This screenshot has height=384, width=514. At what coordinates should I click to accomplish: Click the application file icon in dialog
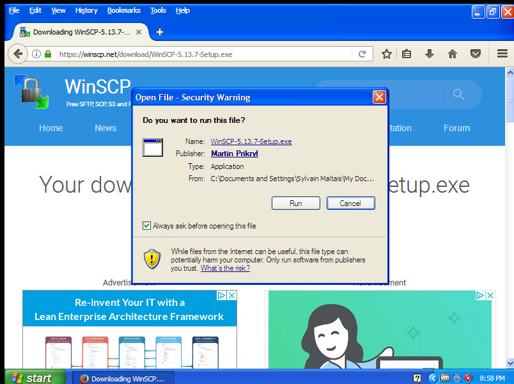click(153, 148)
